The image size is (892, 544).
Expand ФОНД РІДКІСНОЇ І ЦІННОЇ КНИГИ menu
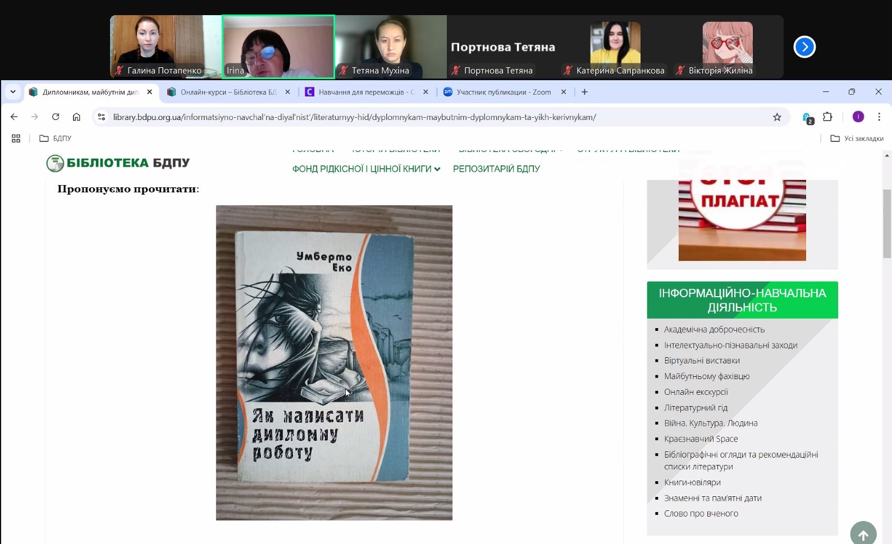pyautogui.click(x=366, y=169)
